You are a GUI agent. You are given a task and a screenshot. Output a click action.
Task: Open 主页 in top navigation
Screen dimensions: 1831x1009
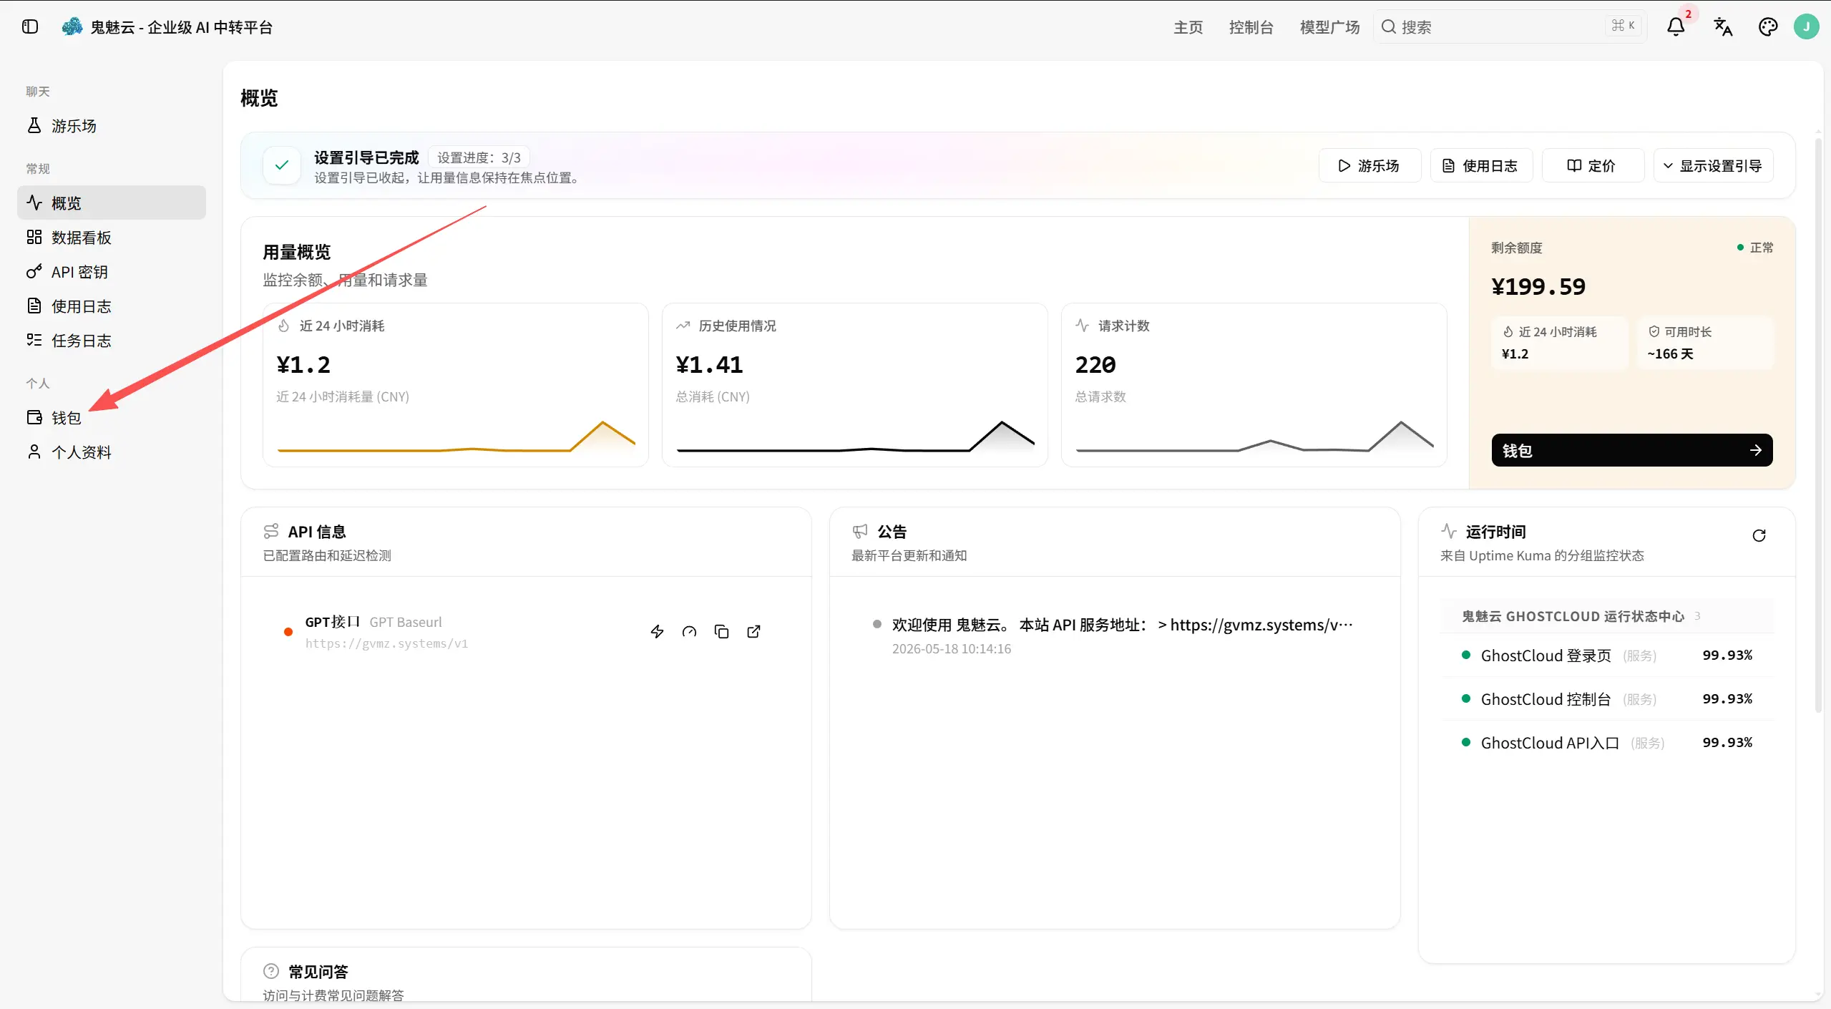click(1188, 27)
